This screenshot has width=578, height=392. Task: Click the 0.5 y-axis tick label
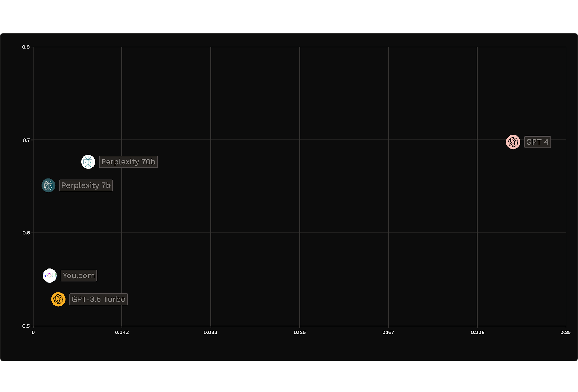(26, 326)
